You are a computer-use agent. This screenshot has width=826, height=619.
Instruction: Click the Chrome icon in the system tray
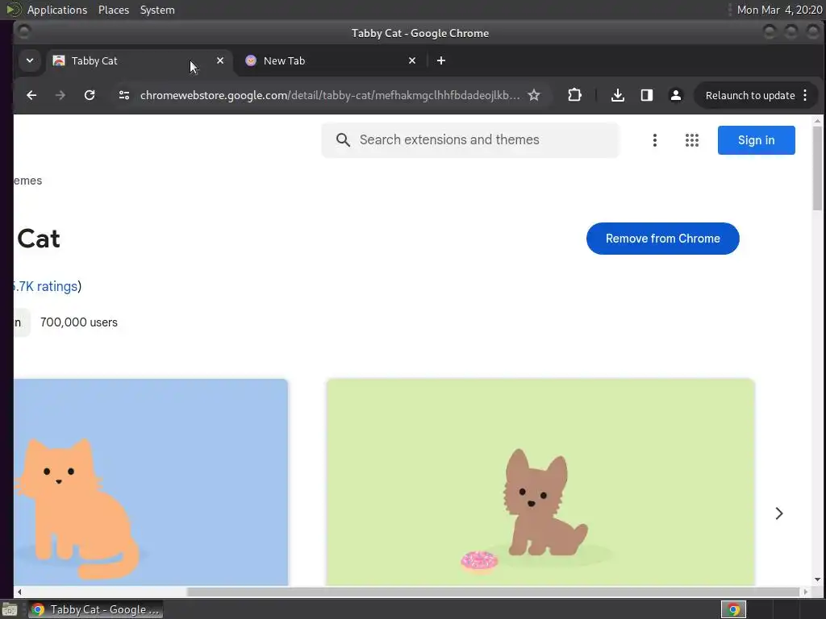733,609
